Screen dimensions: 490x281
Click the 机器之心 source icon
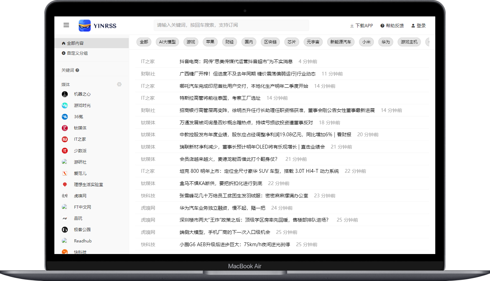65,94
